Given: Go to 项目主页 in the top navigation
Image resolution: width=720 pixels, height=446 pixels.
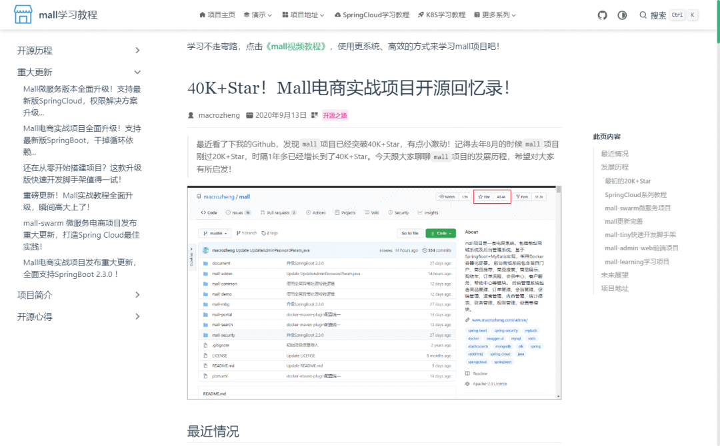Looking at the screenshot, I should 217,15.
